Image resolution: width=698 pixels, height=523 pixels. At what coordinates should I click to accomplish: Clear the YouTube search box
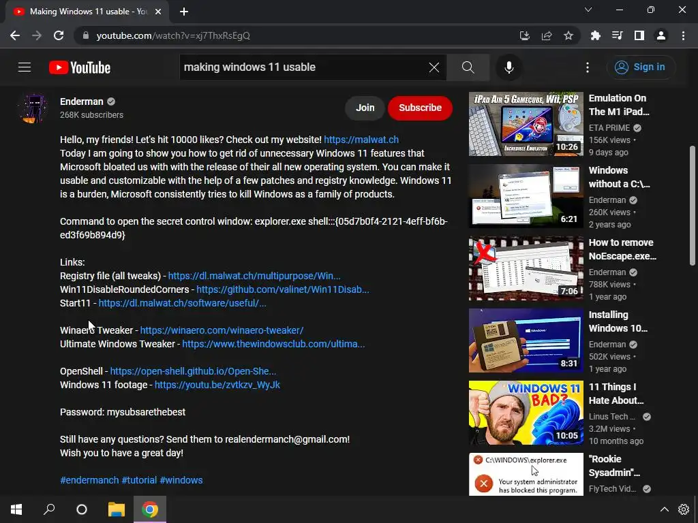point(434,67)
